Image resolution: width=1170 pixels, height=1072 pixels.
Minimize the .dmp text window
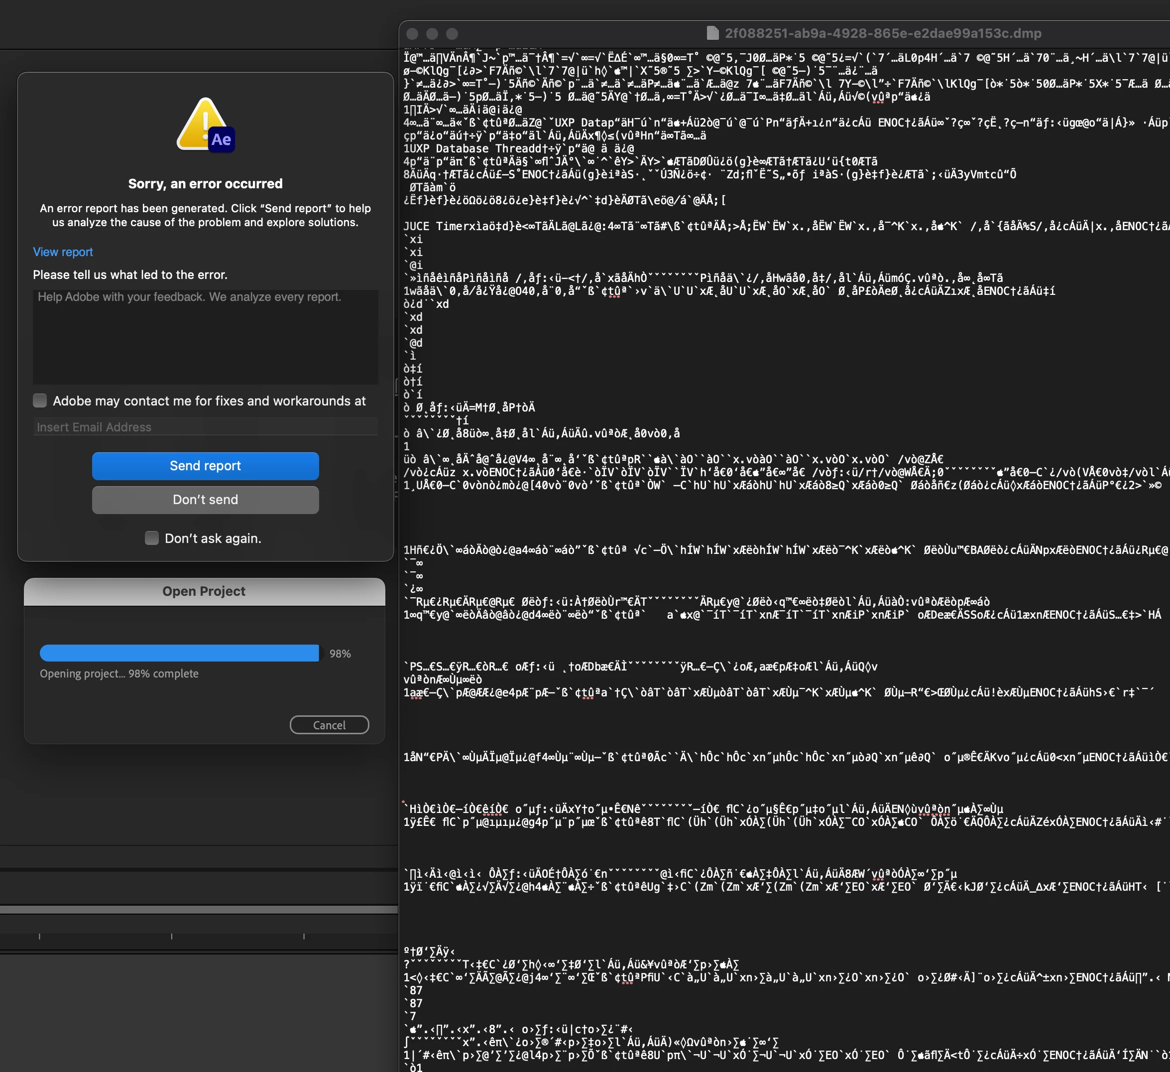click(432, 34)
